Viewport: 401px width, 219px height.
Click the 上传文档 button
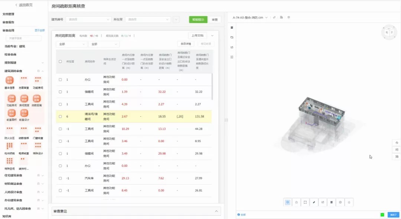(198, 36)
